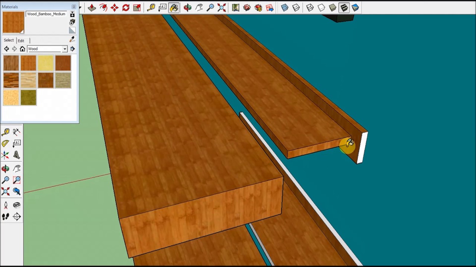
Task: Click the Create Material icon
Action: point(72,22)
